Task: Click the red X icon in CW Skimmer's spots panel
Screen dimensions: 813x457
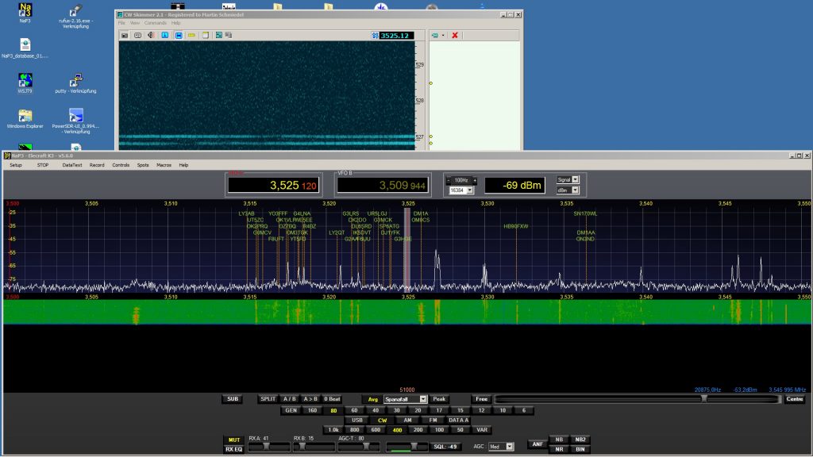Action: [x=455, y=35]
